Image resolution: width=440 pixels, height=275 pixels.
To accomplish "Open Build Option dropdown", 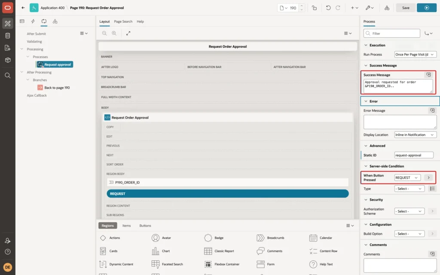I will click(x=409, y=234).
